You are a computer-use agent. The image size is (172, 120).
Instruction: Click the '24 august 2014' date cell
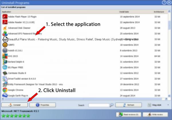pos(128,96)
